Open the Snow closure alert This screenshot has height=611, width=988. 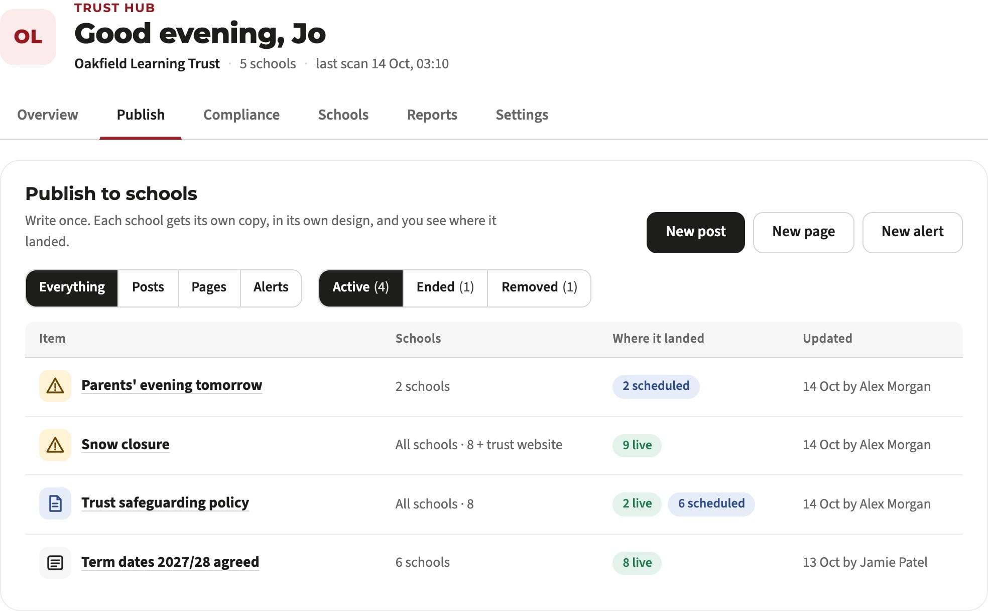coord(126,445)
